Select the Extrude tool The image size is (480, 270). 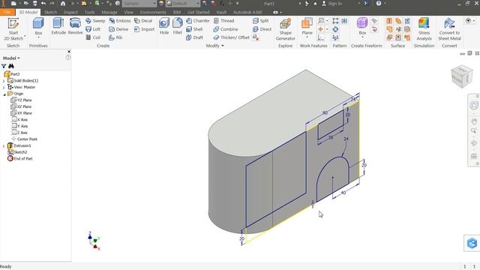(58, 26)
